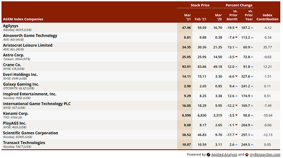Viewport: 283px width, 158px height.
Task: Click Scientific Games prior-month down arrow
Action: [x=236, y=135]
